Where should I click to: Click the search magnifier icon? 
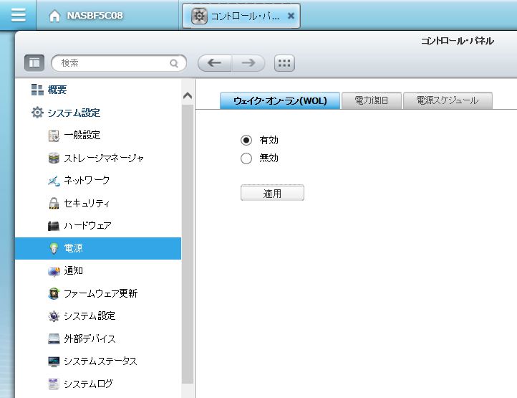174,63
